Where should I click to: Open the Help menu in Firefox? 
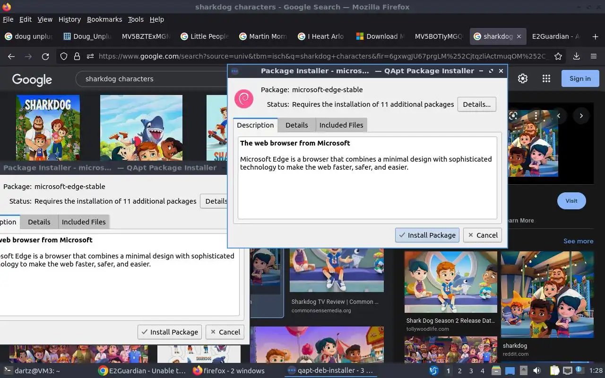click(157, 19)
